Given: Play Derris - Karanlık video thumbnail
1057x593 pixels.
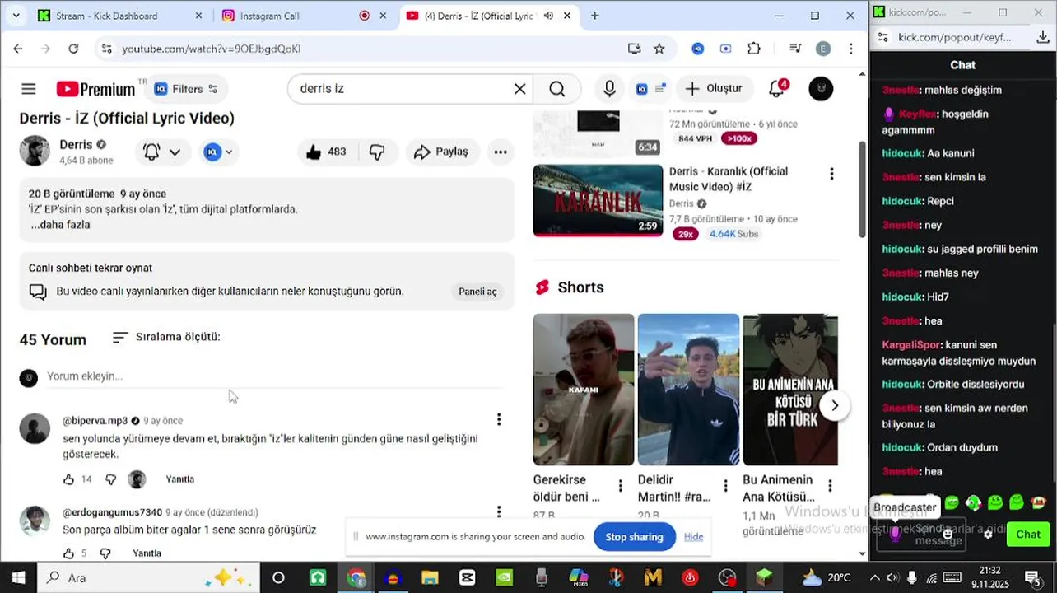Looking at the screenshot, I should point(598,201).
